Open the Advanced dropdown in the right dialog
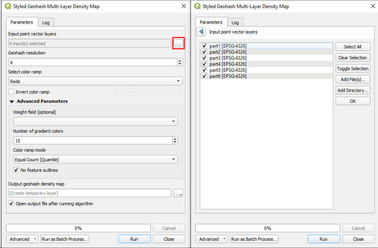Viewport: 378px width, 248px height. tap(212, 239)
